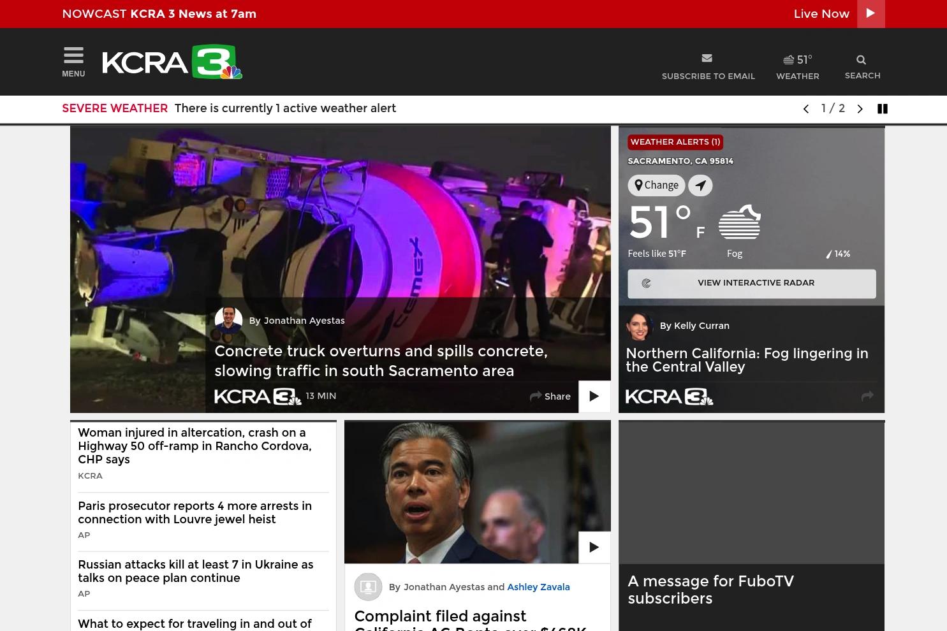Use current location arrow icon
This screenshot has width=947, height=631.
coord(700,185)
